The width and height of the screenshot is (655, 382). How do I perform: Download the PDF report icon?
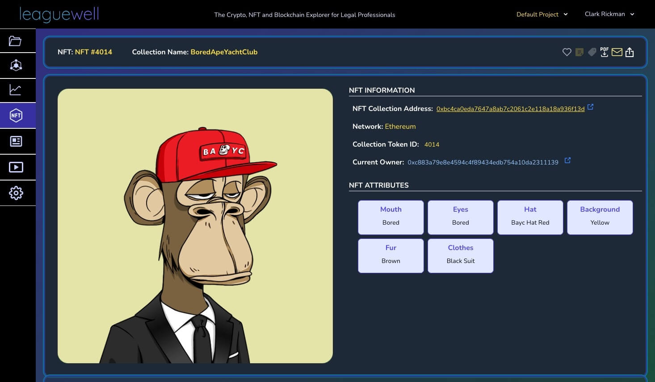pos(605,52)
